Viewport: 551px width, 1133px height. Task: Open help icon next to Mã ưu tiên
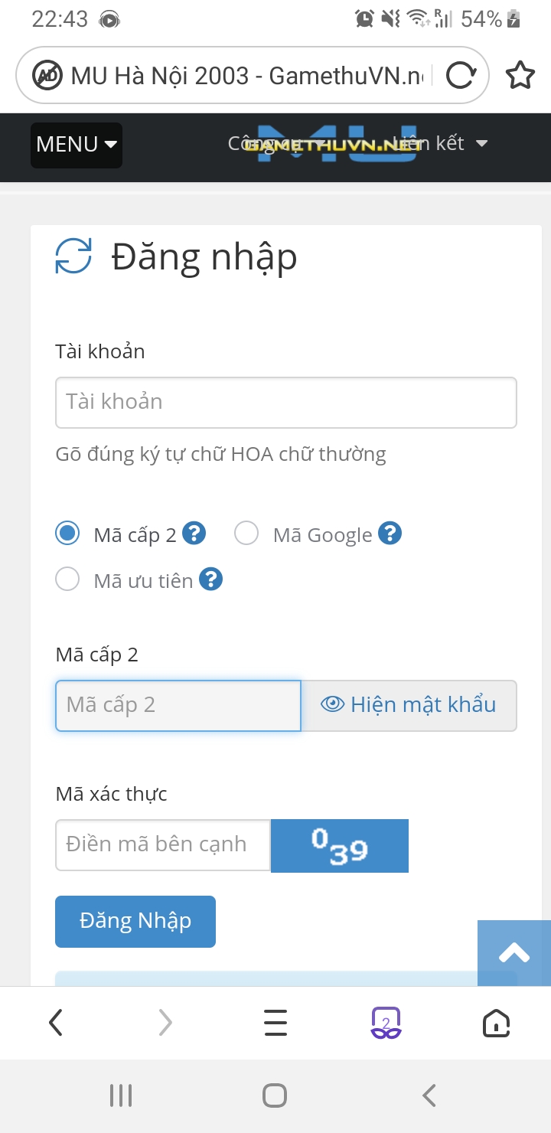tap(211, 579)
